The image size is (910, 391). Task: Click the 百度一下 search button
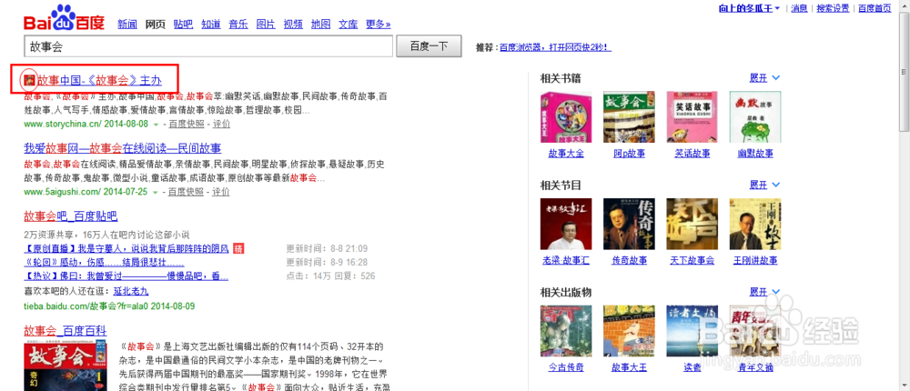coord(429,46)
